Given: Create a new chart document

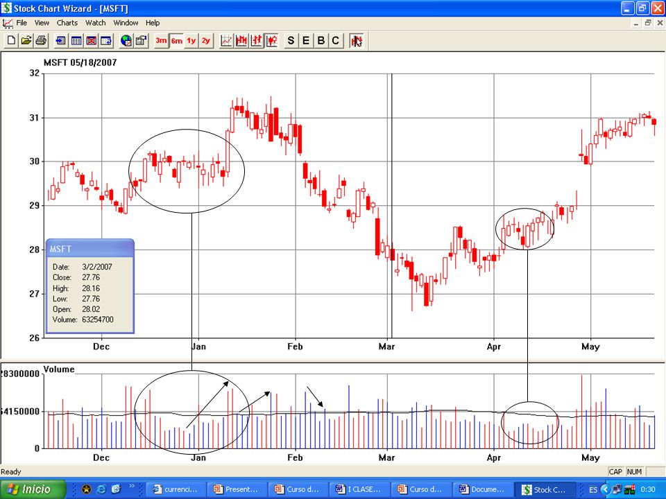Looking at the screenshot, I should tap(12, 41).
